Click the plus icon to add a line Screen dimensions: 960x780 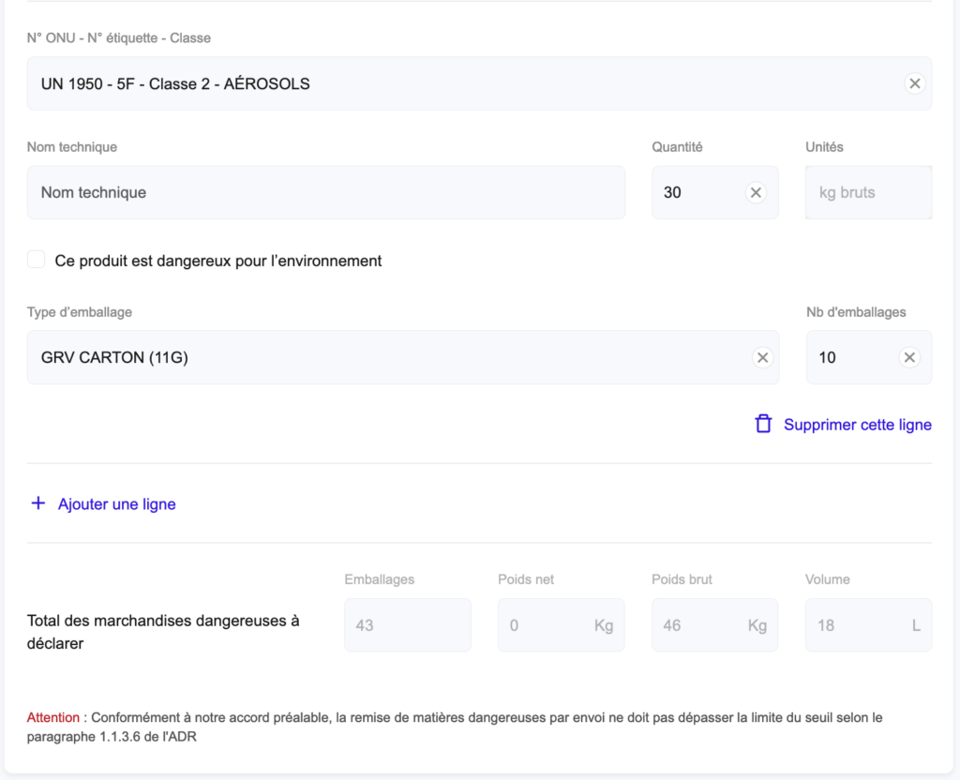38,503
